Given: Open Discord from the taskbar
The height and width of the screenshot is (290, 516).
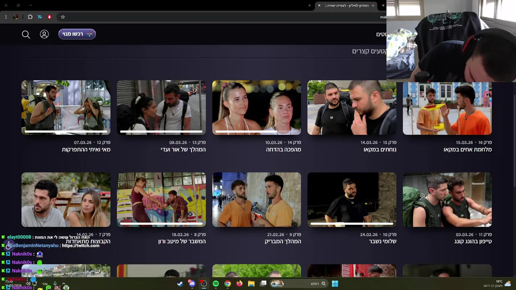Looking at the screenshot, I should [x=192, y=284].
